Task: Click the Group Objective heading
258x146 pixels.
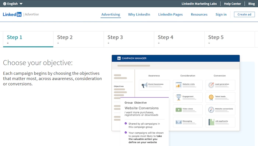Action: 136,103
